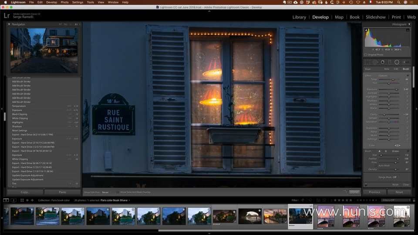Switch to the Slideshow module
Screen dimensions: 418x235
click(x=376, y=17)
